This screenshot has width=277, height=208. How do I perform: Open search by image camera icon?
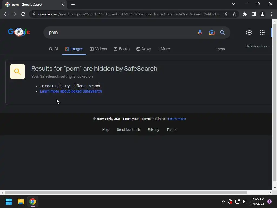click(212, 32)
